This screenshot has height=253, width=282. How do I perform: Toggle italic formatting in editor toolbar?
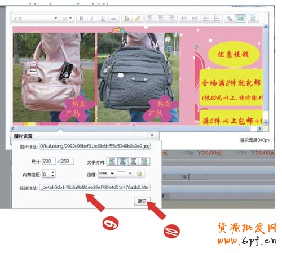[92, 19]
